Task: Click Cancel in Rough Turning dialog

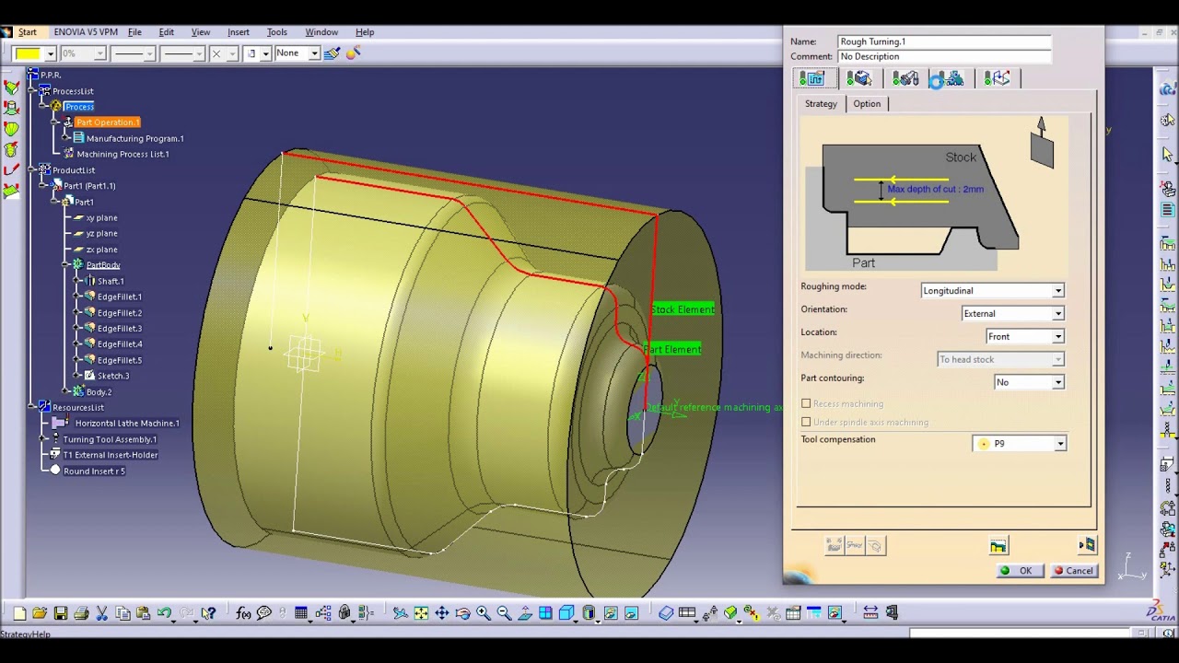Action: pos(1074,571)
